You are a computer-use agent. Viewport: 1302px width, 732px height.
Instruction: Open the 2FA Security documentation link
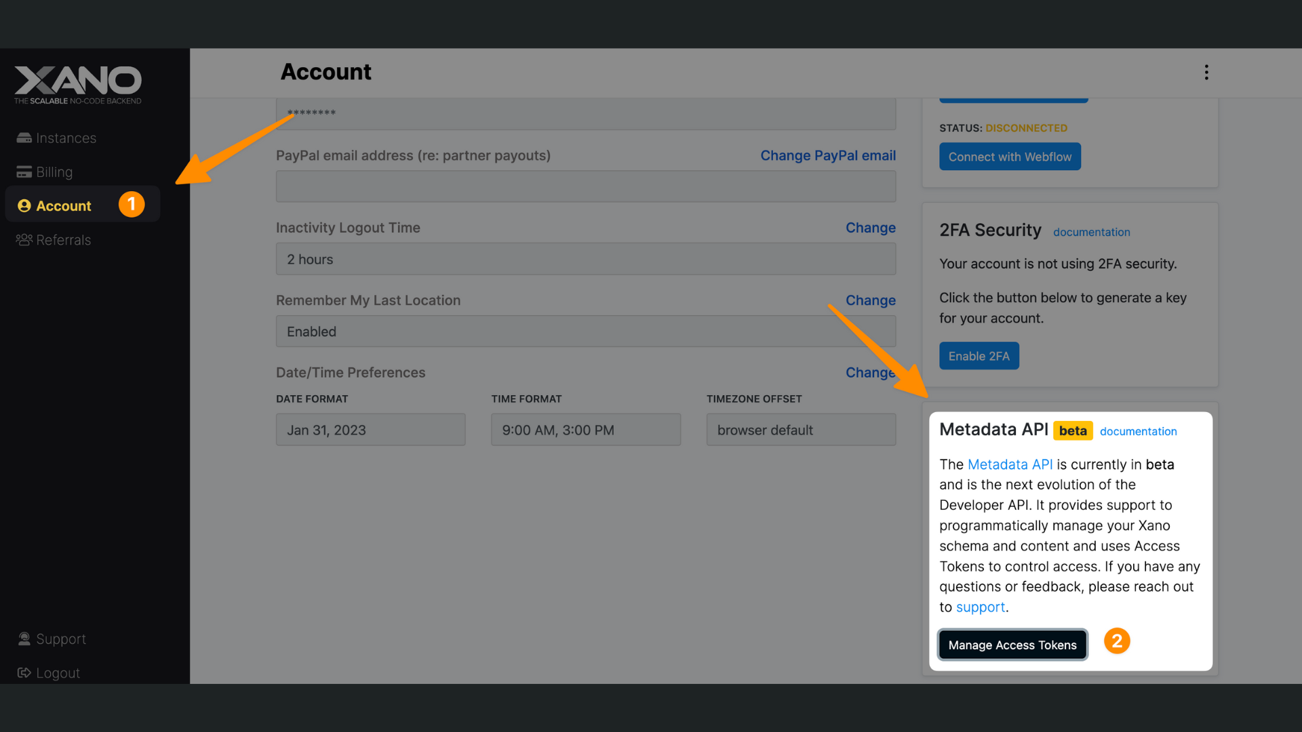click(x=1091, y=232)
